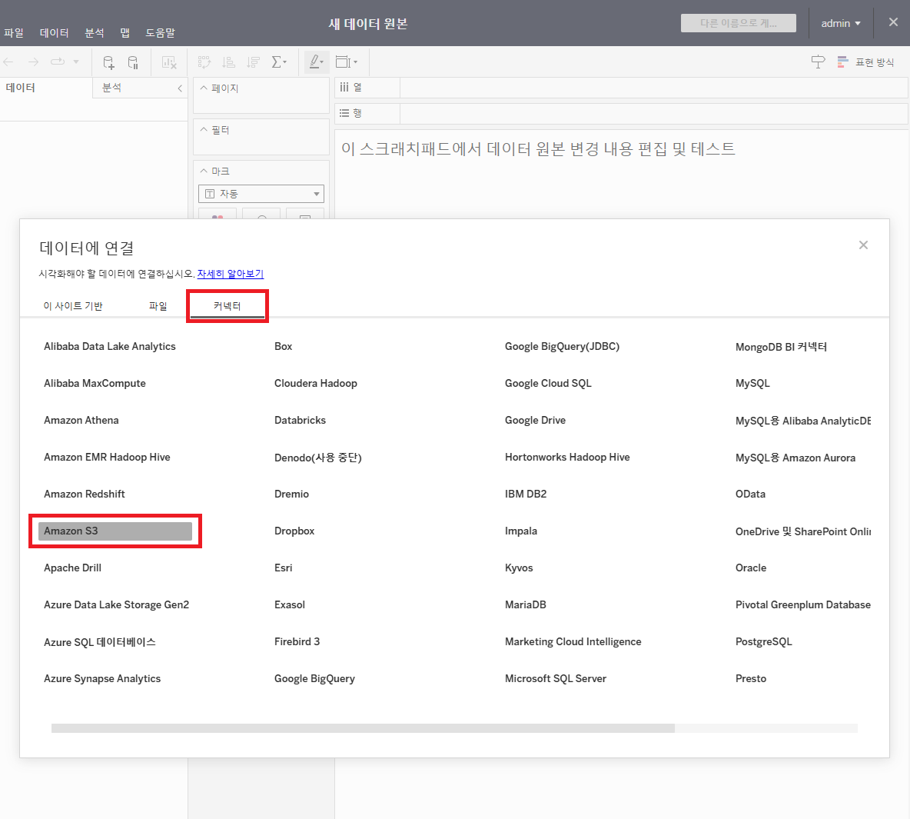Open the 분석 menu in the menu bar
Image resolution: width=910 pixels, height=819 pixels.
[x=94, y=32]
